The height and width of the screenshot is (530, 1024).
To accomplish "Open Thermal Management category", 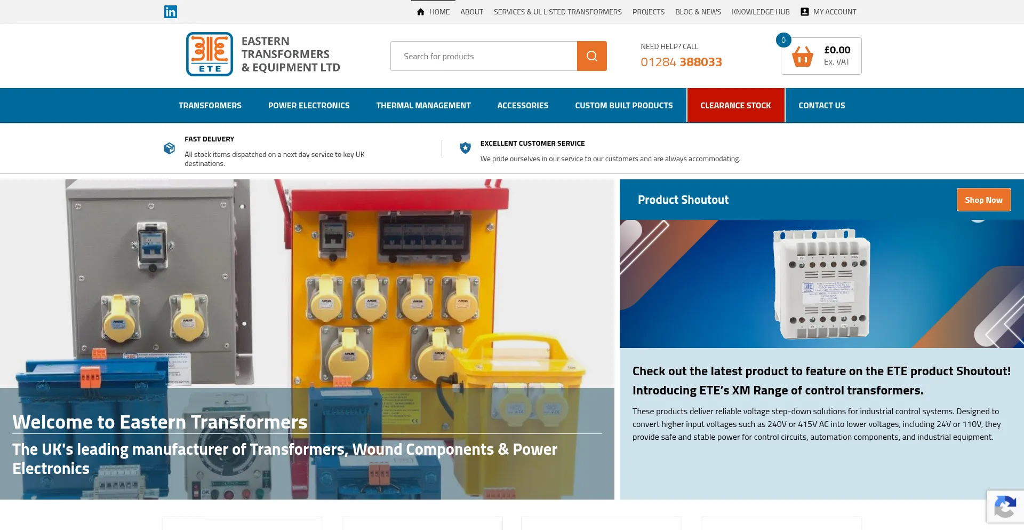I will [423, 106].
